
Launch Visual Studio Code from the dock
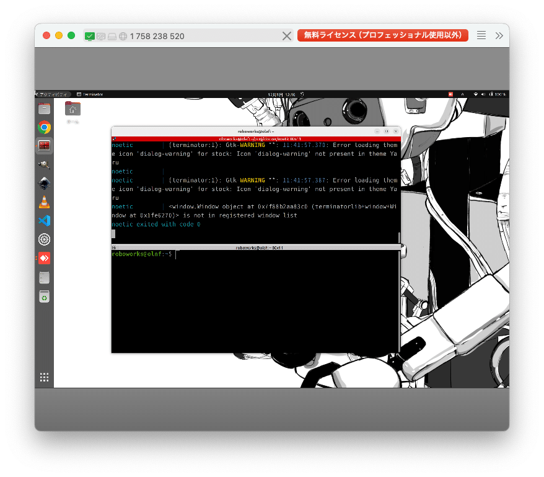pyautogui.click(x=44, y=221)
